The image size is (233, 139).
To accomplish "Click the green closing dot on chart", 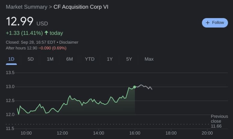I will click(x=135, y=87).
